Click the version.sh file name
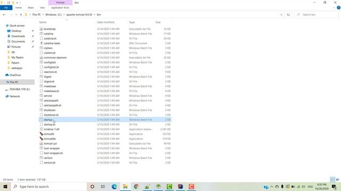 pos(50,163)
